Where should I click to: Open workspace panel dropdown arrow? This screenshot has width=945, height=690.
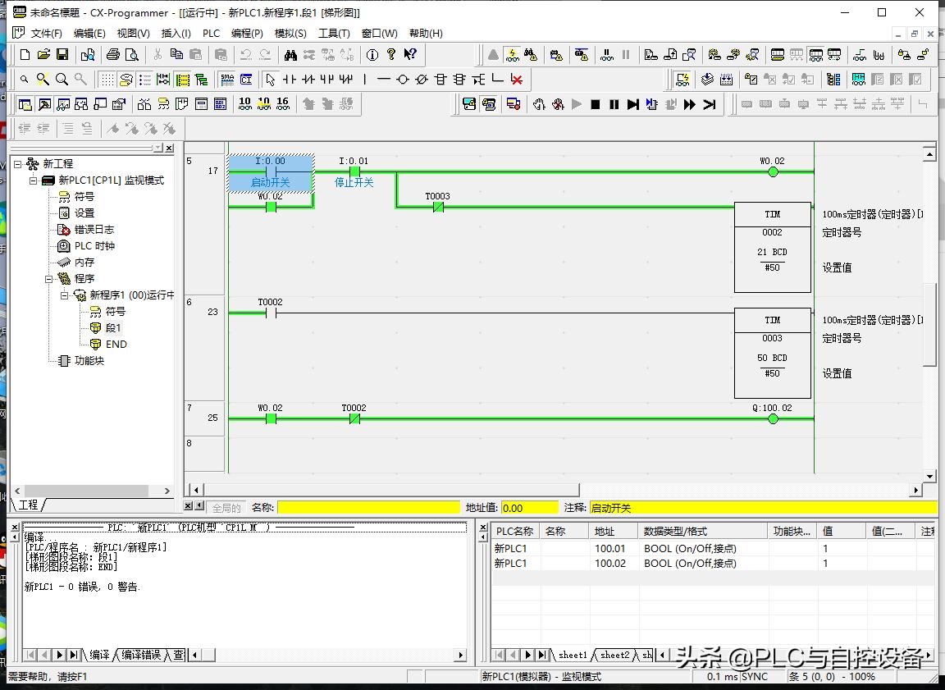point(158,148)
